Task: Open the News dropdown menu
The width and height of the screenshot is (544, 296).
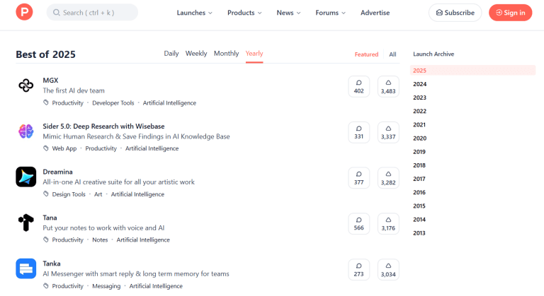Action: click(x=288, y=13)
